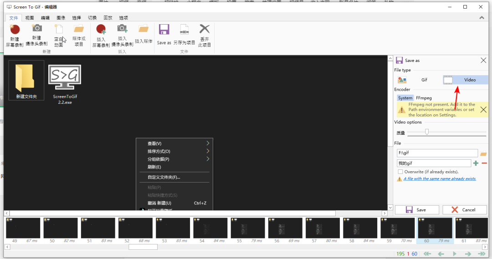Open the 选项 ribbon tab
This screenshot has width=492, height=259.
[x=123, y=18]
